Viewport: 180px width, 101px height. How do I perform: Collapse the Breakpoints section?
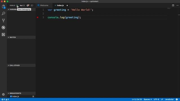click(x=21, y=93)
